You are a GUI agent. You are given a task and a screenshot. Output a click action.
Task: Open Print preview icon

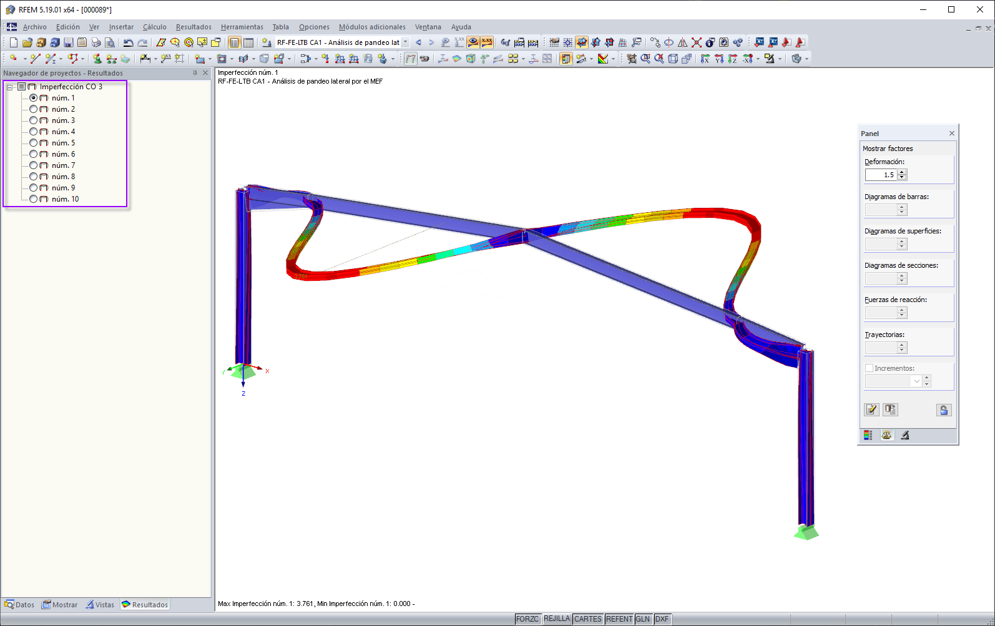pyautogui.click(x=110, y=42)
